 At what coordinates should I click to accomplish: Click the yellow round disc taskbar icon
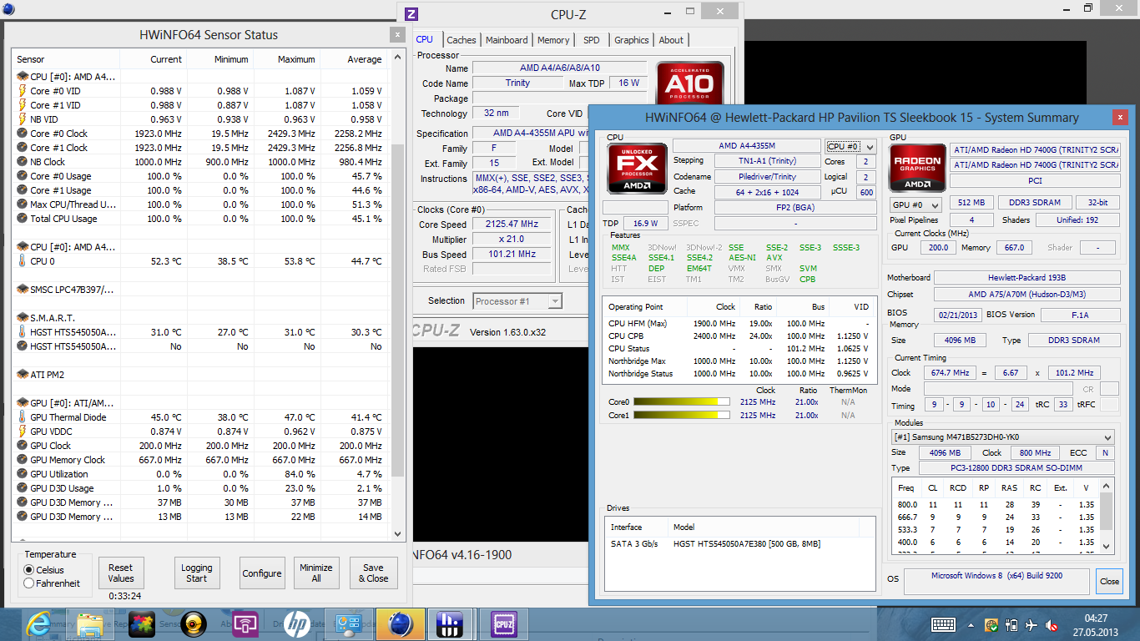point(194,623)
